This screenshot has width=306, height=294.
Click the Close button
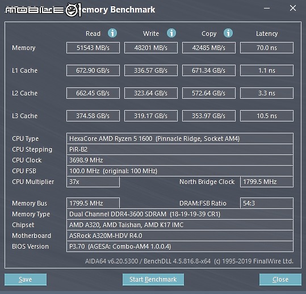[x=280, y=279]
